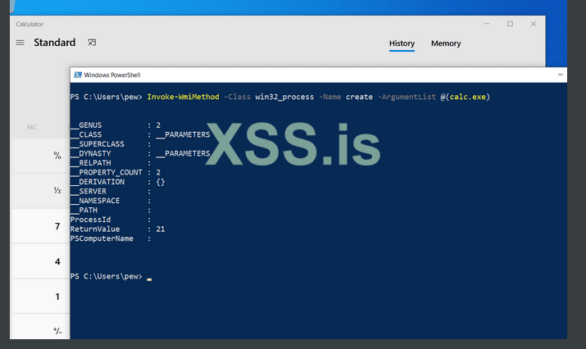Open the Calculator hamburger navigation menu
This screenshot has height=349, width=586.
click(x=20, y=43)
